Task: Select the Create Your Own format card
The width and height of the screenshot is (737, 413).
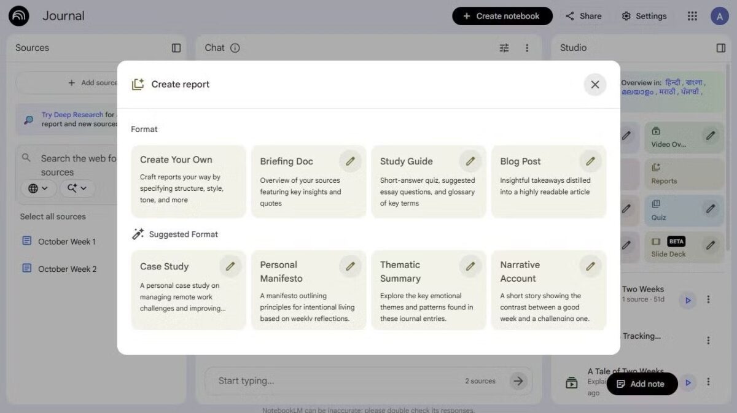Action: pos(188,181)
